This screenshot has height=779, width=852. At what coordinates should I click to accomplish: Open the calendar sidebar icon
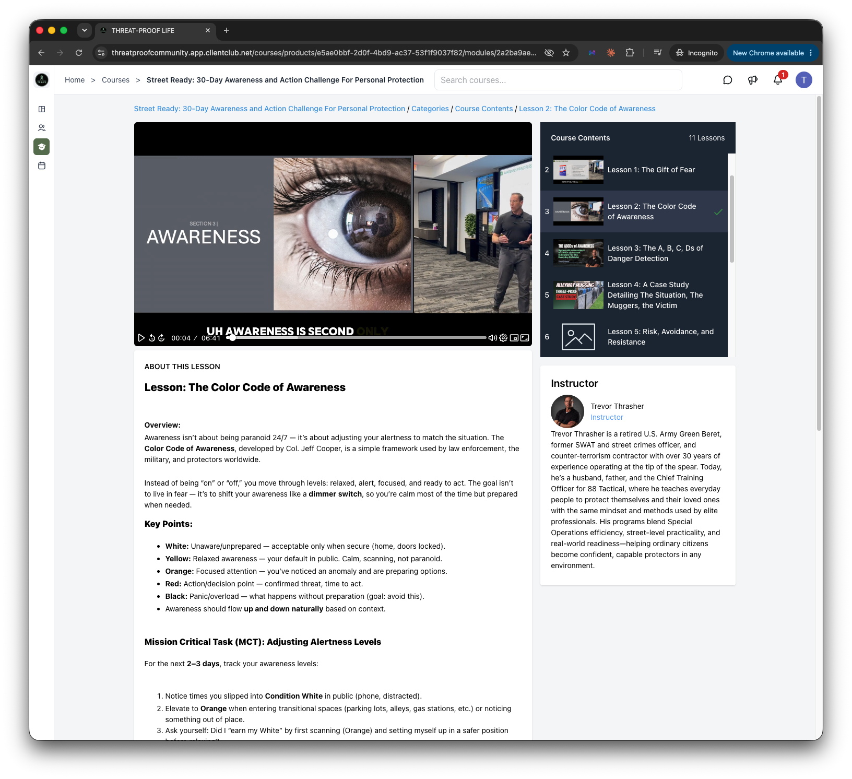(x=42, y=166)
